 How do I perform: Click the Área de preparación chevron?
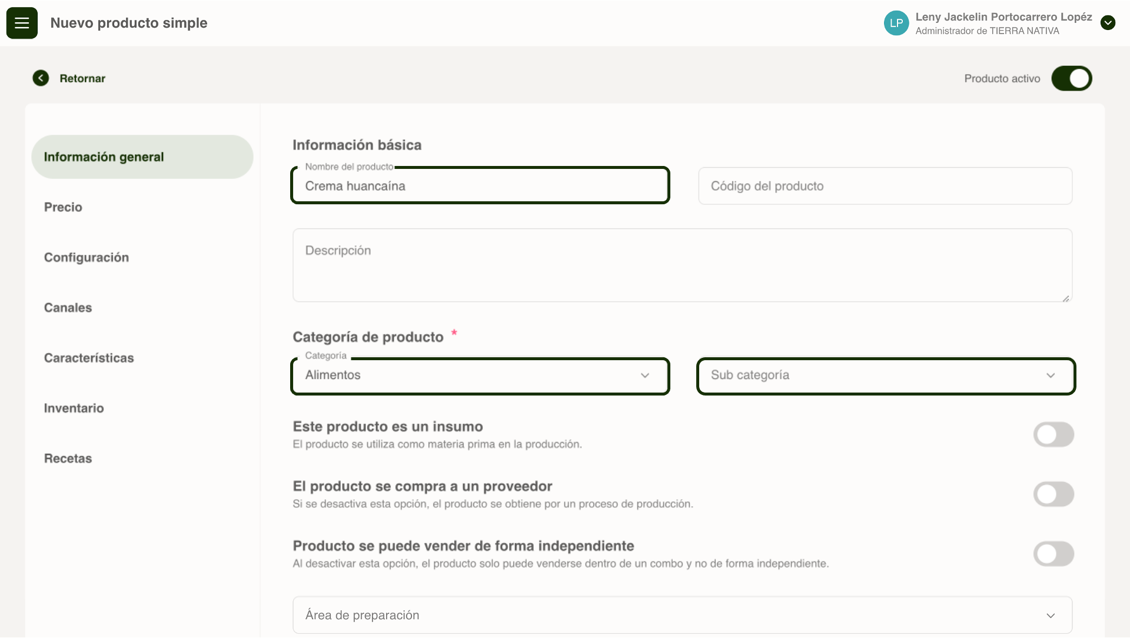click(x=1050, y=616)
